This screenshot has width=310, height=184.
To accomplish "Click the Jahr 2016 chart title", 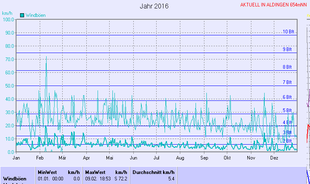I will [x=154, y=6].
